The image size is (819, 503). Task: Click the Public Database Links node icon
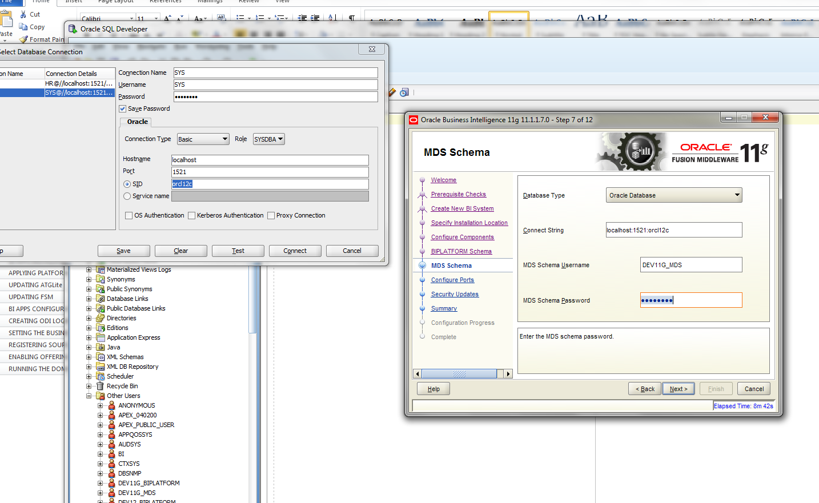click(101, 308)
